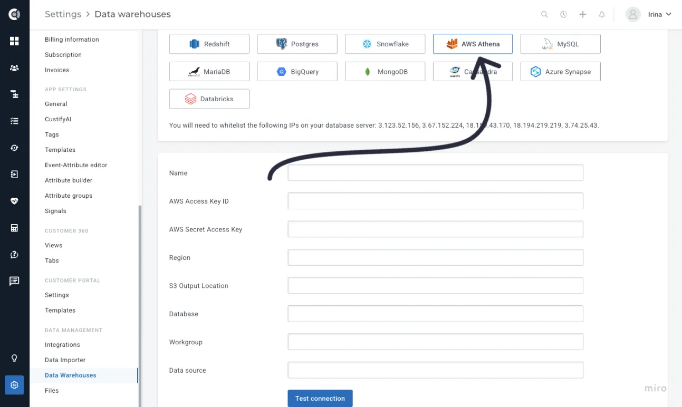The height and width of the screenshot is (407, 682).
Task: Choose the Databricks warehouse type
Action: click(x=209, y=99)
